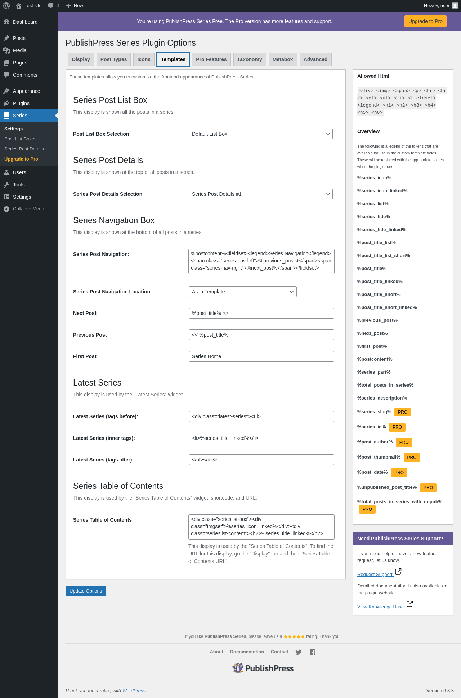Click the Test site home icon
This screenshot has width=461, height=698.
click(19, 6)
